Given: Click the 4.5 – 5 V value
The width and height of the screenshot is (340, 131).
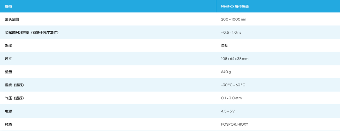Looking at the screenshot, I should pyautogui.click(x=228, y=111).
